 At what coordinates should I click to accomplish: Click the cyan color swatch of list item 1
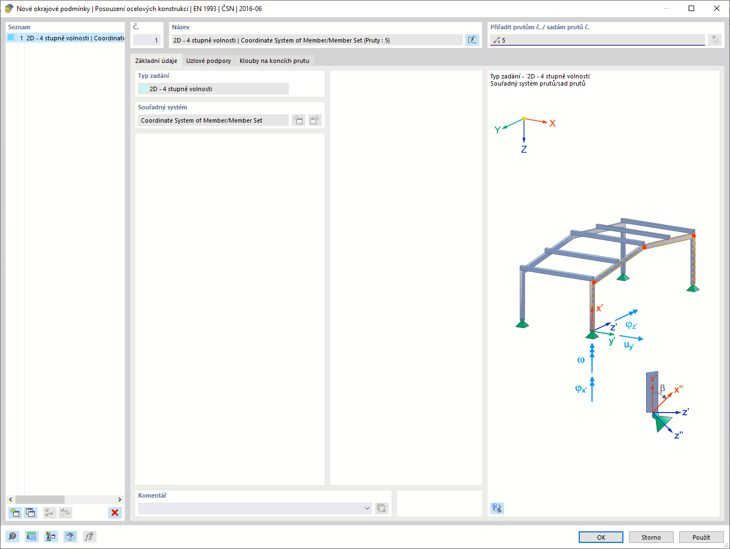tap(11, 38)
